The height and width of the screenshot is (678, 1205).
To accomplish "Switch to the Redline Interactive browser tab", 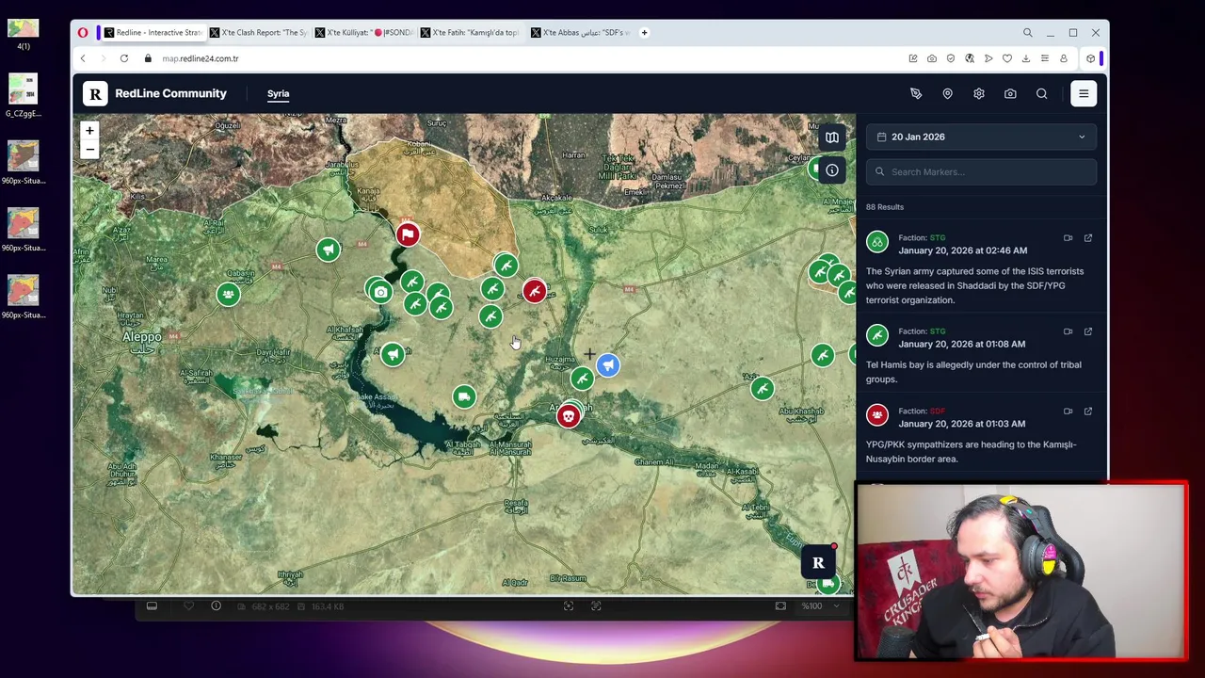I will point(153,32).
